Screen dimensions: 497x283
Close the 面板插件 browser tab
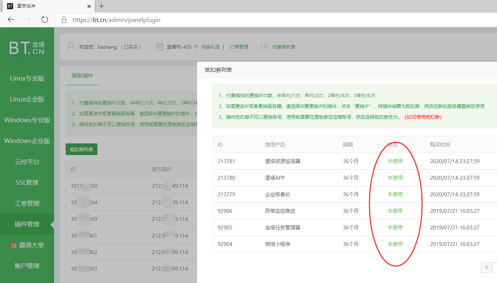89,6
